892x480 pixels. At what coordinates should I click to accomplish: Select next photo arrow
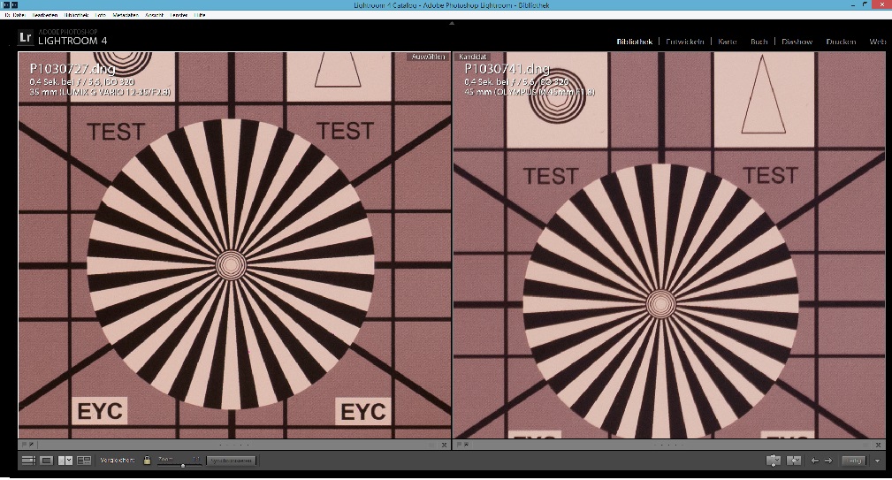point(828,460)
